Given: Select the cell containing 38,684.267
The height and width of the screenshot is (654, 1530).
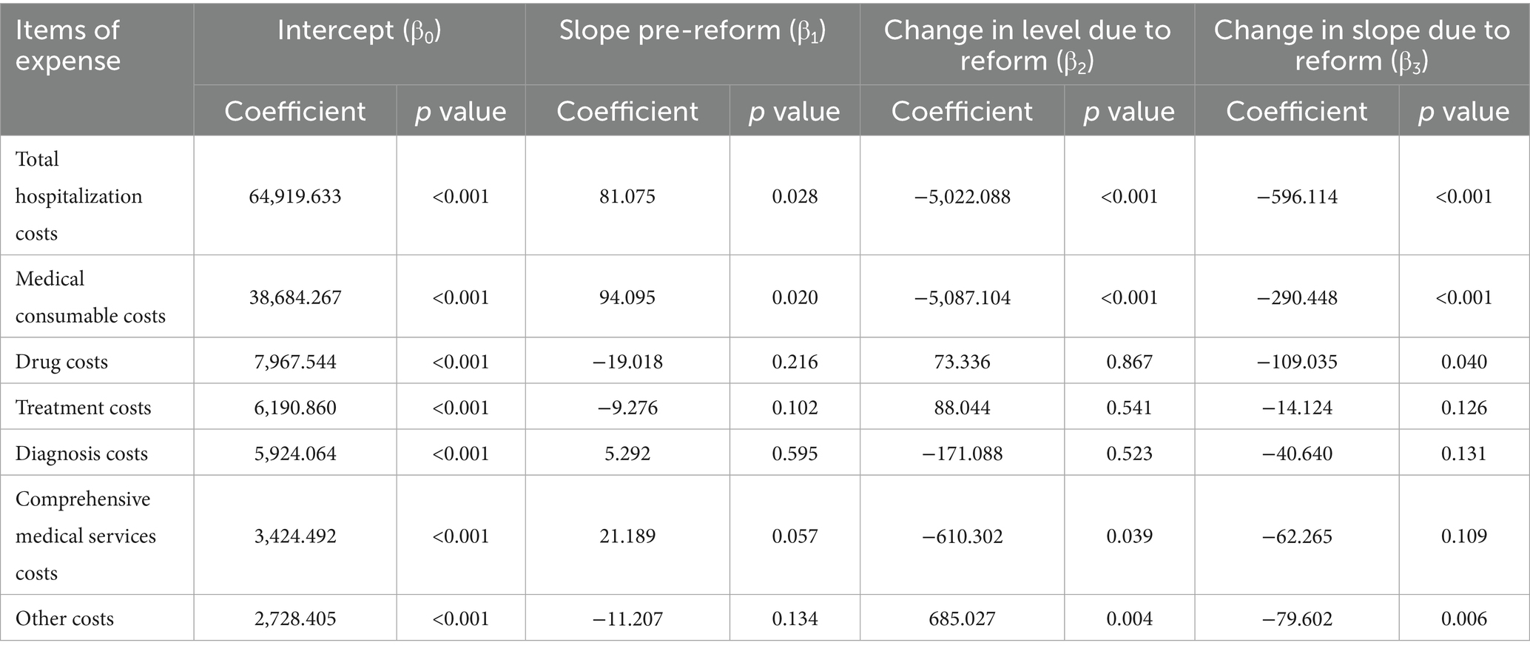Looking at the screenshot, I should click(x=294, y=297).
